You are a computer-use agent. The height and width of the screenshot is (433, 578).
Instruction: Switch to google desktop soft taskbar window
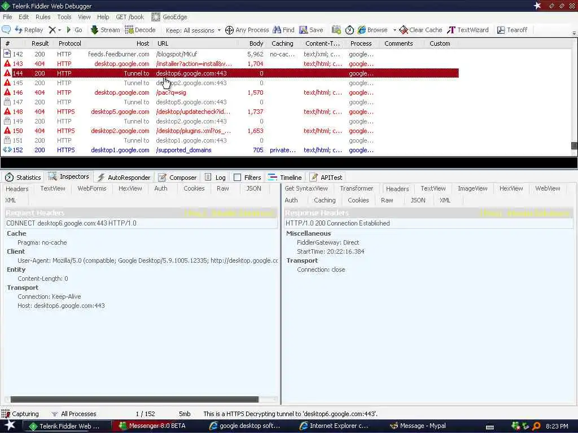244,426
